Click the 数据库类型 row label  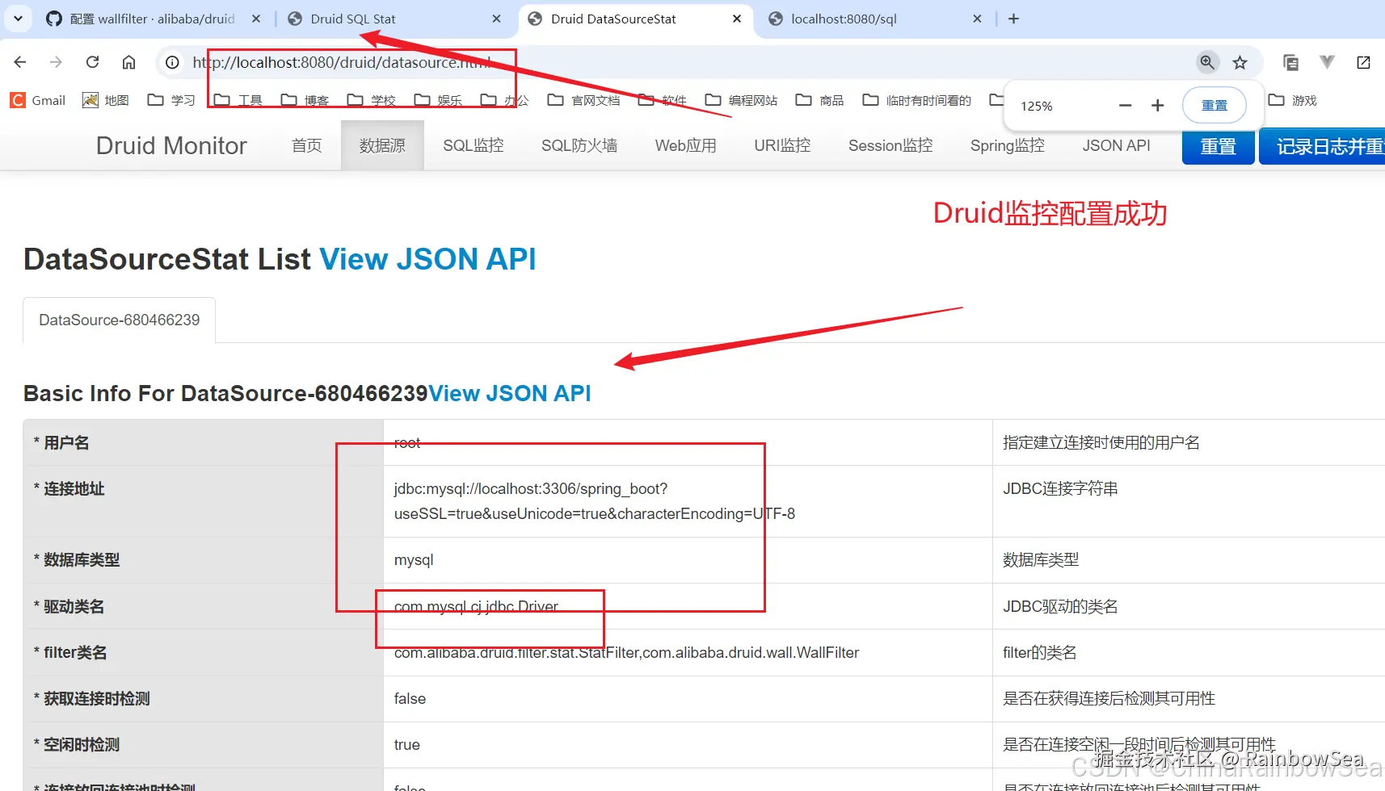tap(82, 560)
